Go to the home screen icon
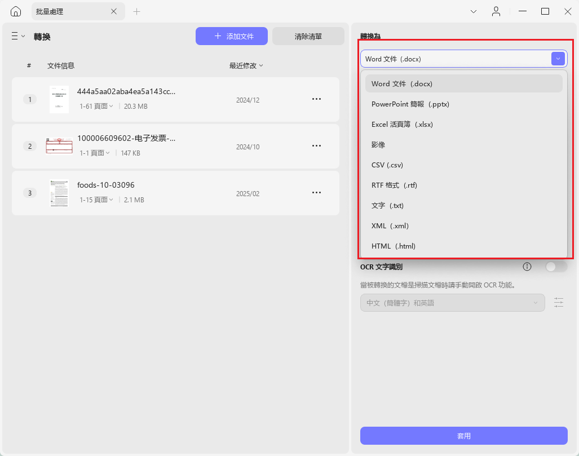Viewport: 579px width, 456px height. tap(16, 11)
